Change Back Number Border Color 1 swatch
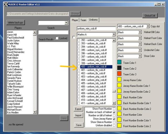The height and width of the screenshot is (134, 168). pyautogui.click(x=119, y=103)
